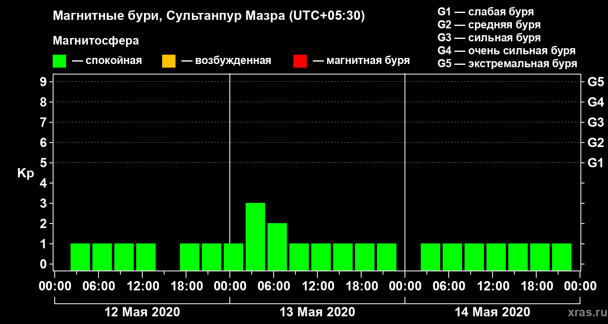
Task: Click the right axis label G4
Action: point(595,102)
